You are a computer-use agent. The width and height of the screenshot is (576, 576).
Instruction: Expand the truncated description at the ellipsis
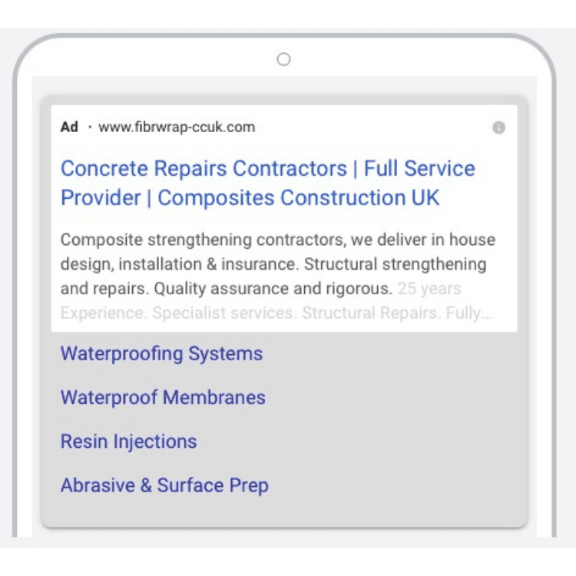tap(485, 314)
